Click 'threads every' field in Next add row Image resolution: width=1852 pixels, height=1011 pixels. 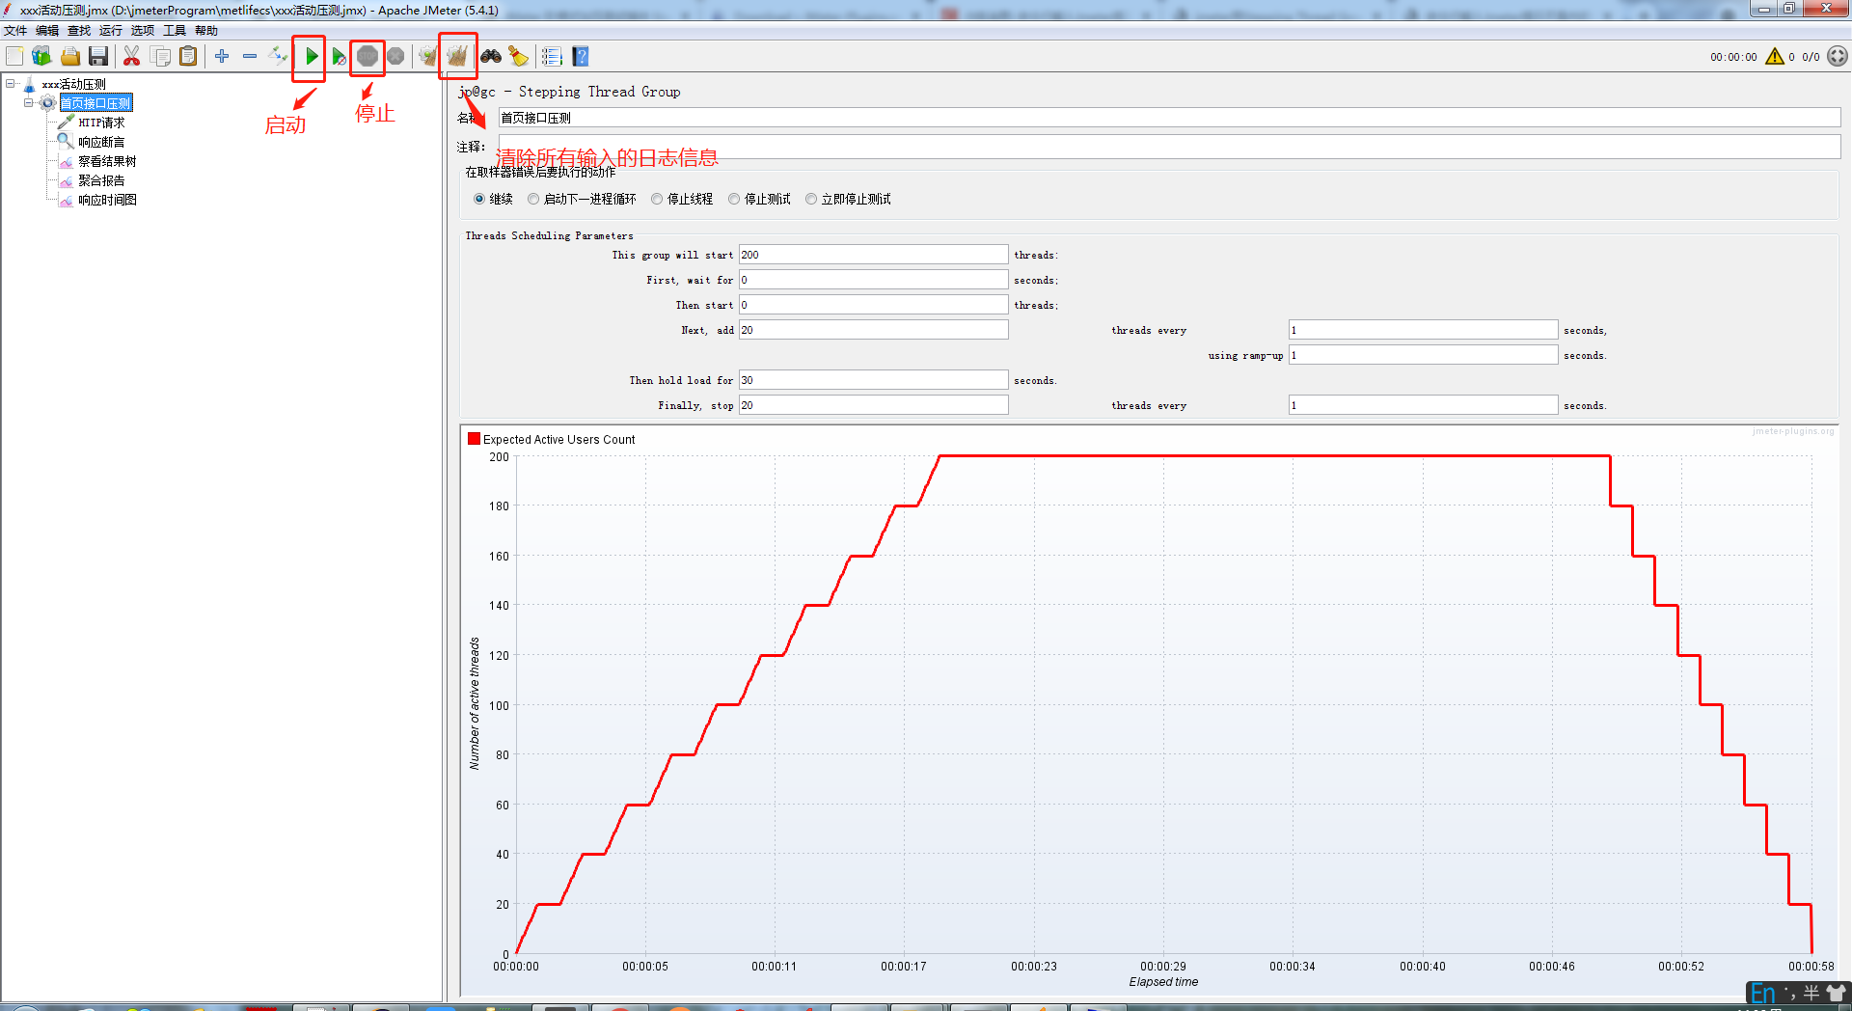(x=1423, y=330)
